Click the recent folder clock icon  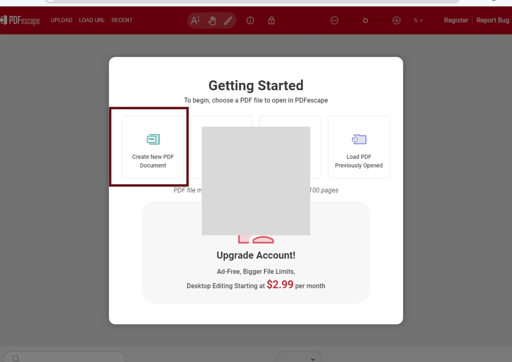pyautogui.click(x=359, y=139)
